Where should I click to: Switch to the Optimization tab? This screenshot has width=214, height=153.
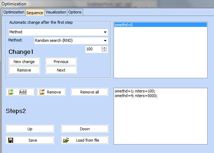(x=13, y=12)
